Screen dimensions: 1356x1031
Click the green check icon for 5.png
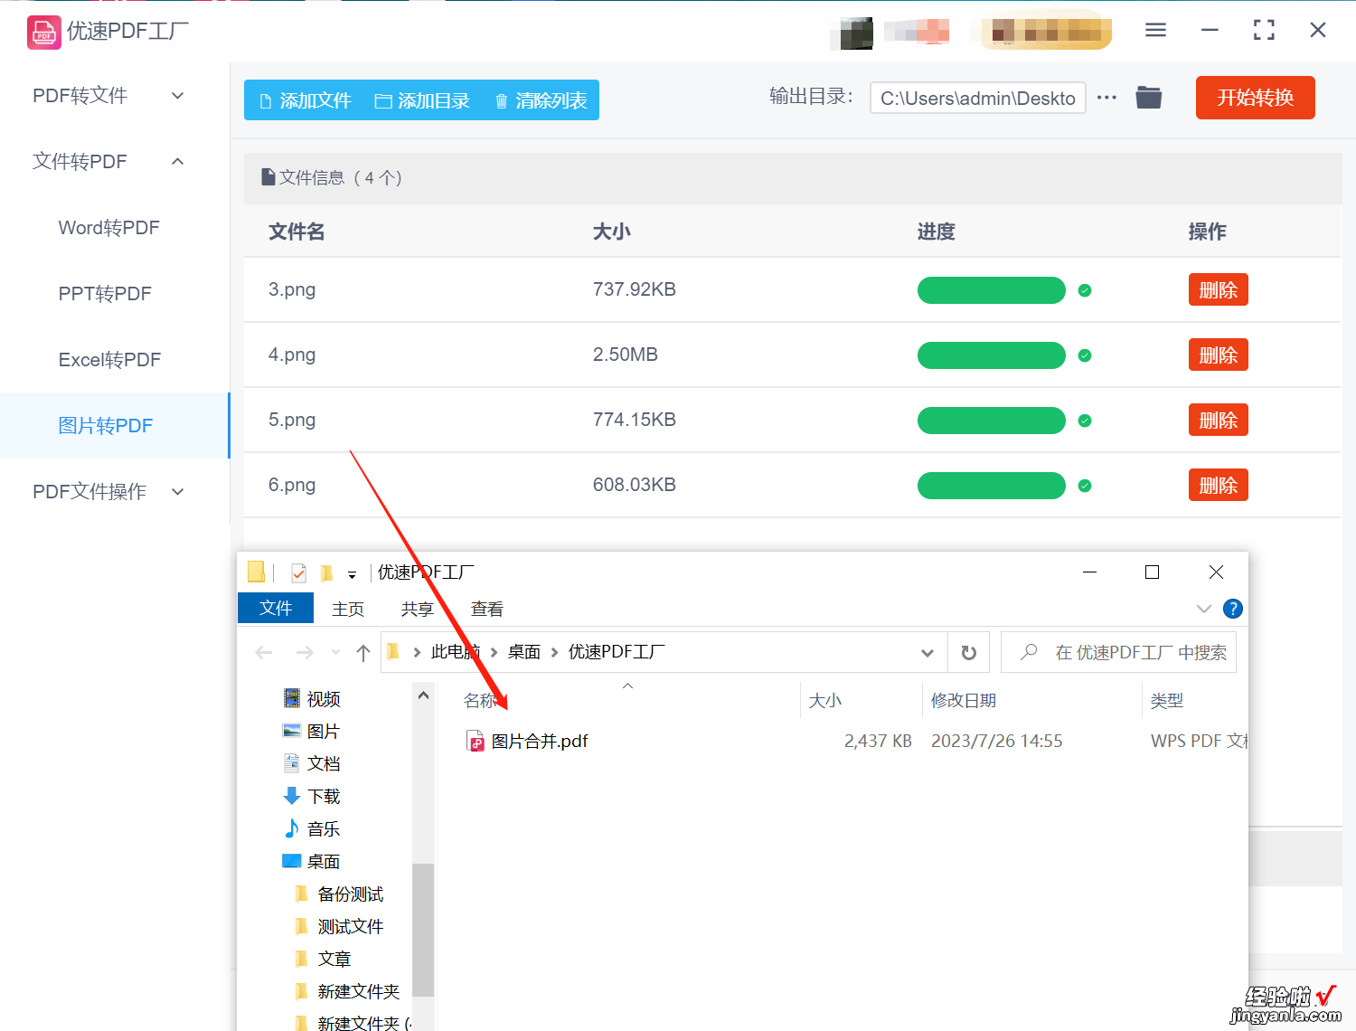pyautogui.click(x=1085, y=421)
